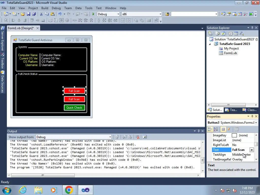Collapse the TotalSafe Guard 2023 project node

(210, 44)
